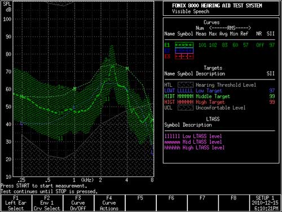Click the High Target SII value 99
Screen dimensions: 282x212
click(272, 102)
